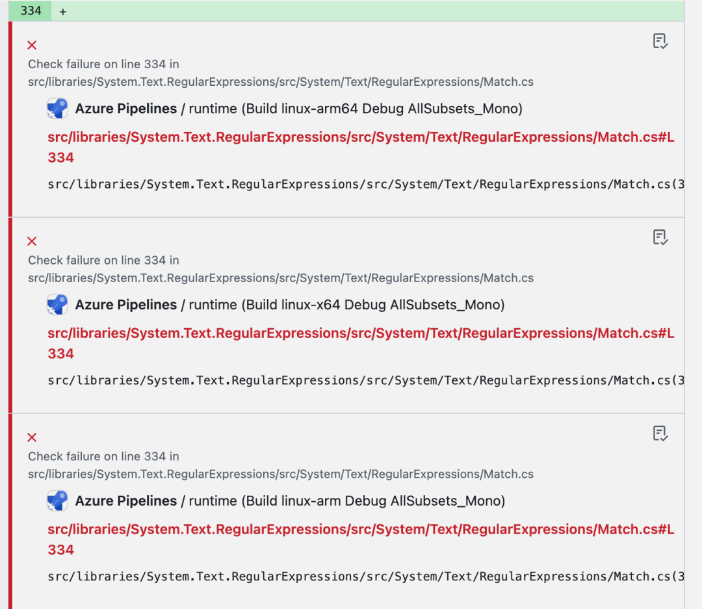The width and height of the screenshot is (702, 609).
Task: Open Azure Pipelines link for linux-arm64 Debug build
Action: click(x=126, y=109)
